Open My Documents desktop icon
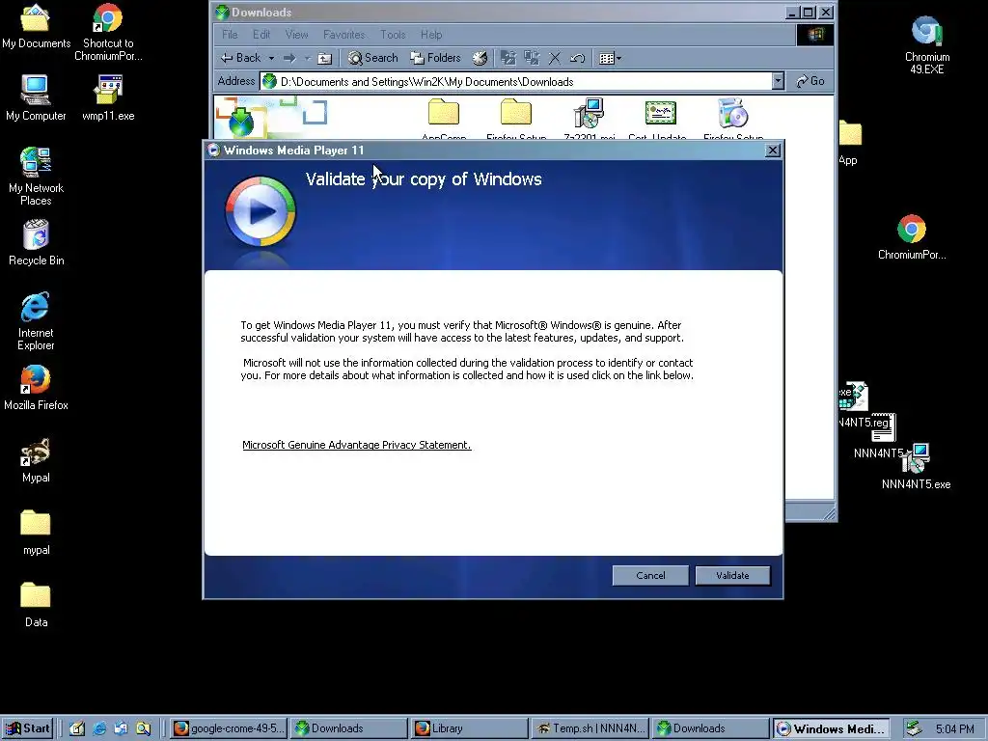The image size is (988, 741). coord(36,26)
